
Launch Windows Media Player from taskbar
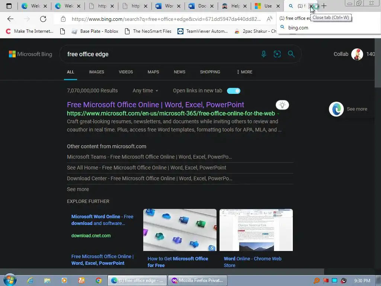coord(64,280)
